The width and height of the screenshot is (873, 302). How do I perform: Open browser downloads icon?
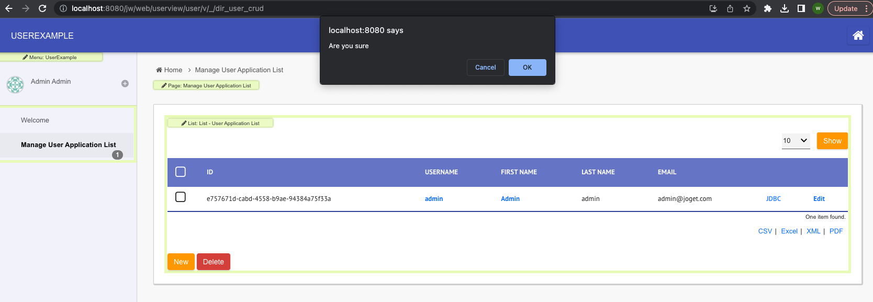785,8
